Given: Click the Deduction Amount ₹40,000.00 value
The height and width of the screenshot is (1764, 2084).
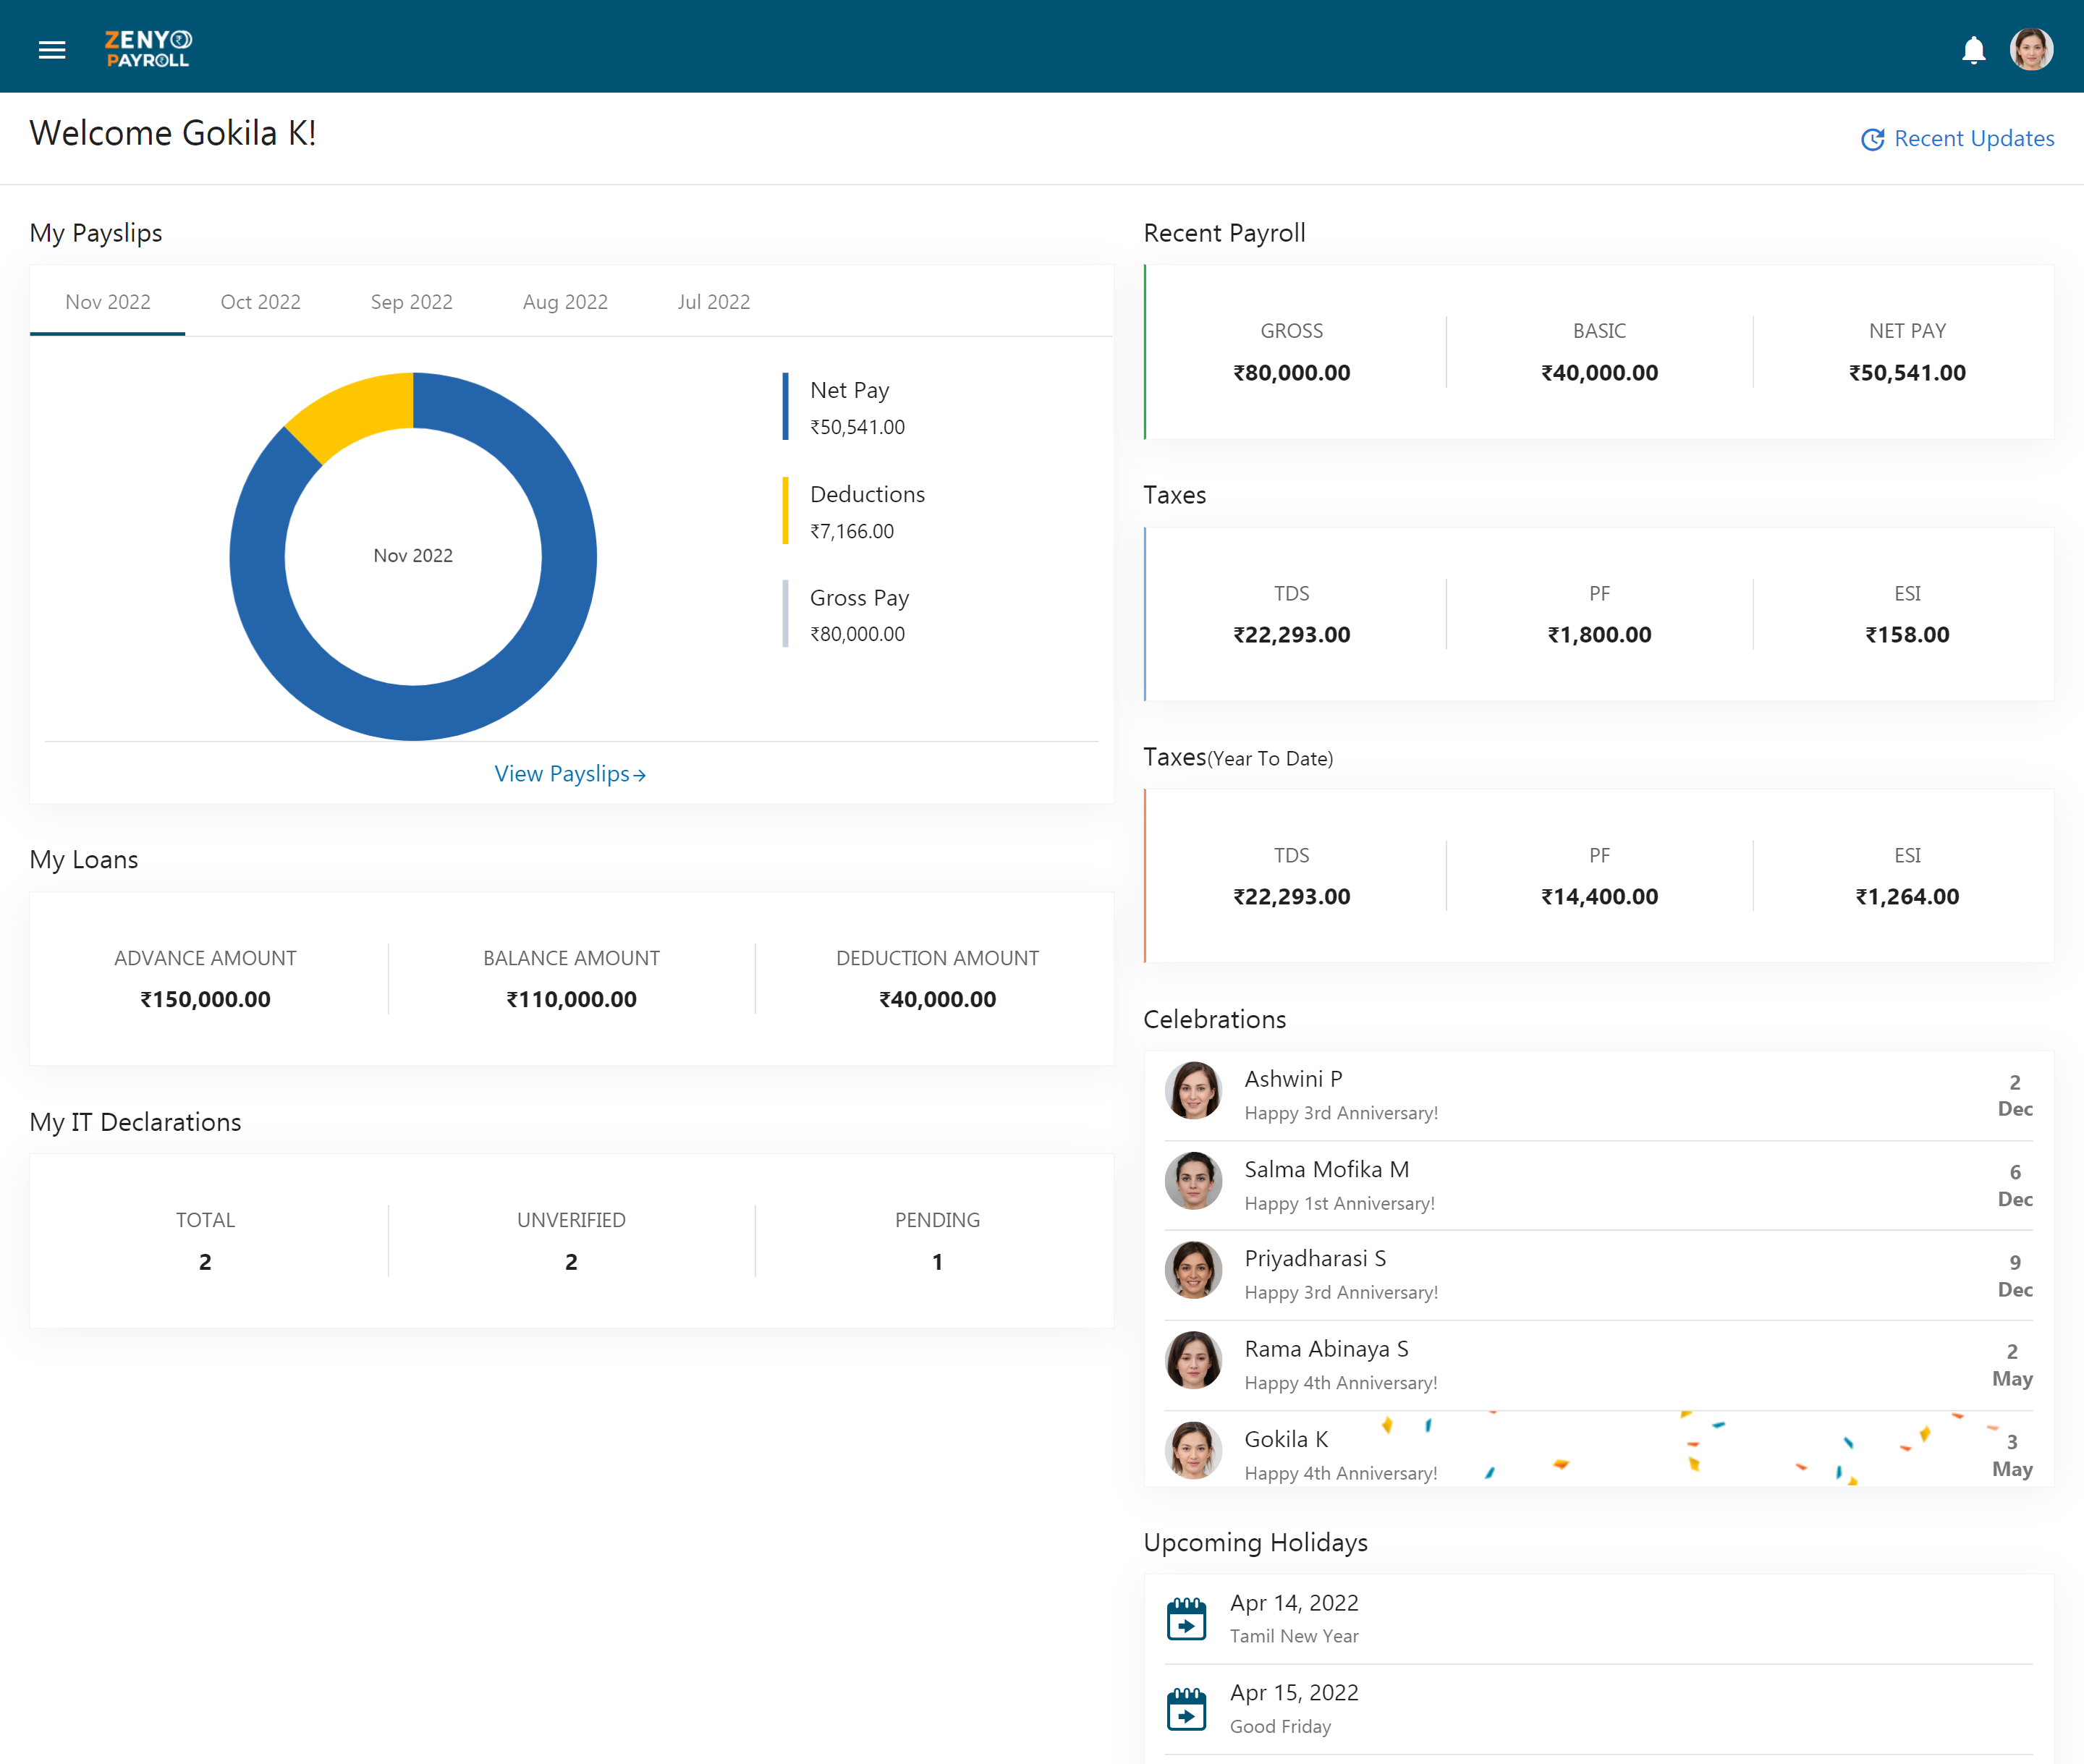Looking at the screenshot, I should (x=937, y=999).
